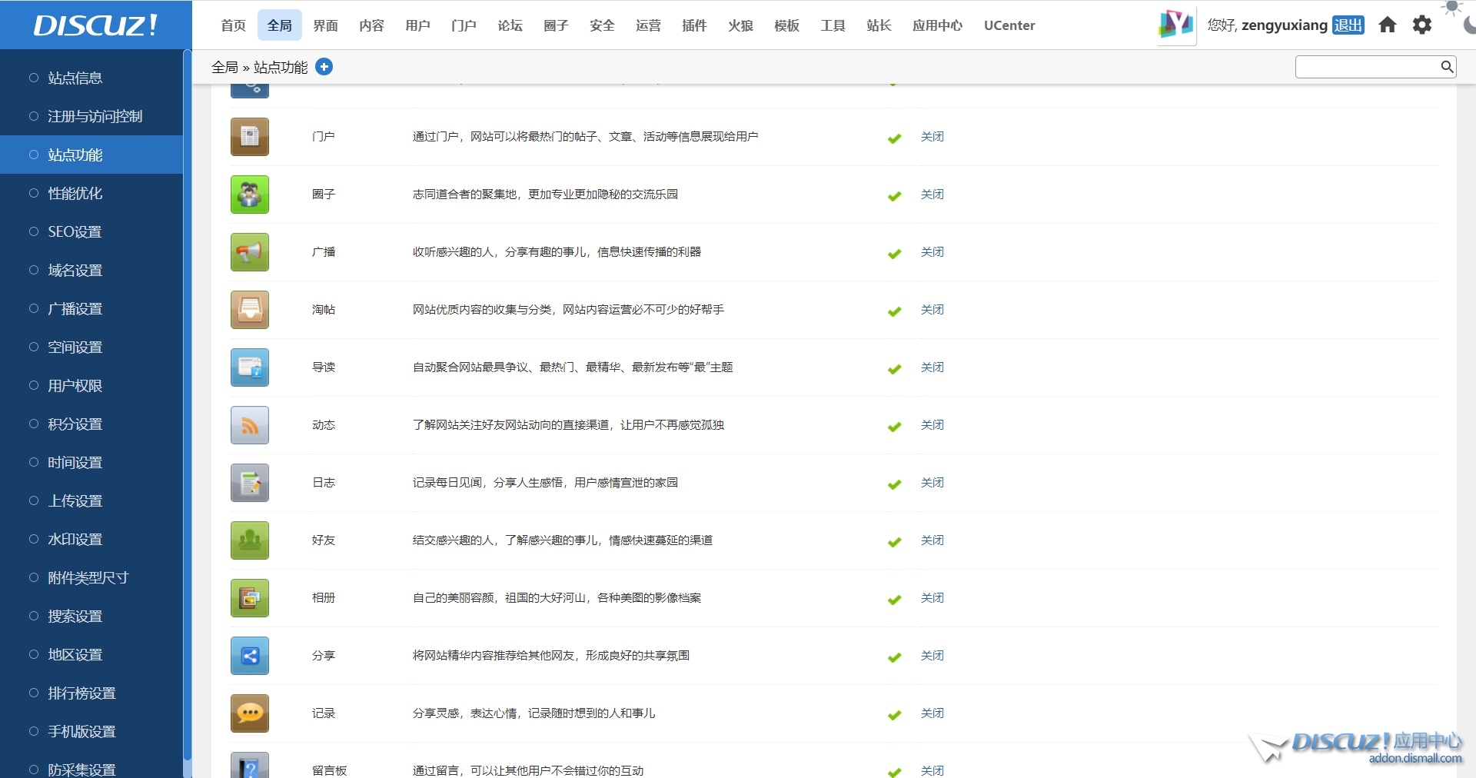Open the 导读 关闭 link
This screenshot has width=1476, height=778.
point(932,367)
